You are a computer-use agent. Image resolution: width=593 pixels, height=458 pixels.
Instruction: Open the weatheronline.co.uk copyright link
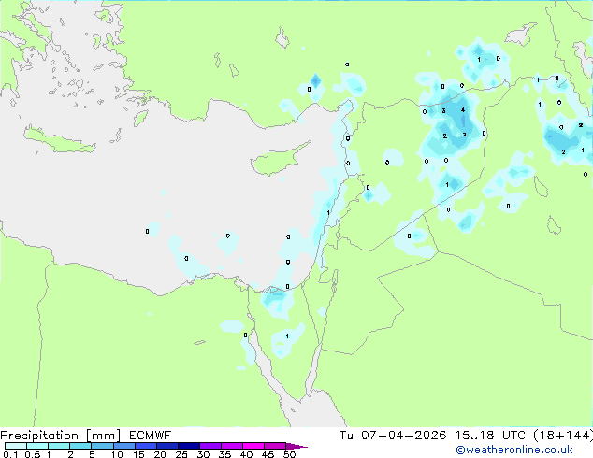click(514, 450)
